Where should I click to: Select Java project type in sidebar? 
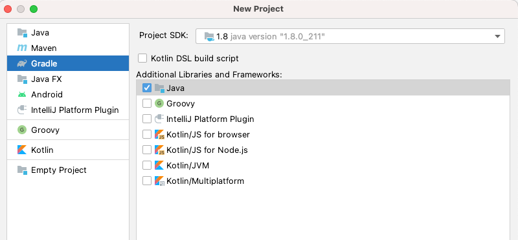[x=68, y=33]
